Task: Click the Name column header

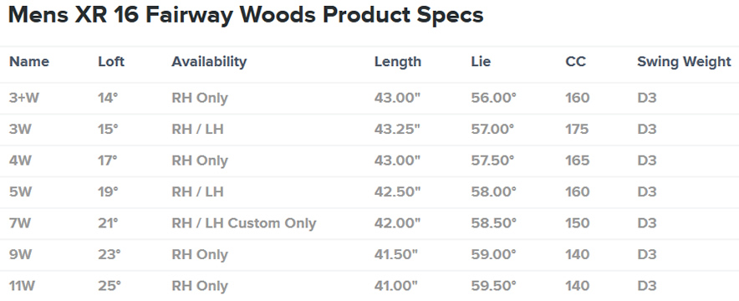Action: click(x=29, y=62)
